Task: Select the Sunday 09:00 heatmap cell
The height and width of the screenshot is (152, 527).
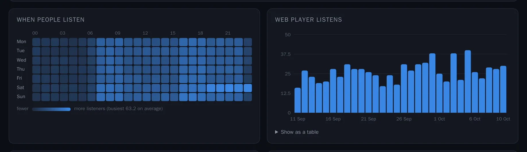Action: 119,97
